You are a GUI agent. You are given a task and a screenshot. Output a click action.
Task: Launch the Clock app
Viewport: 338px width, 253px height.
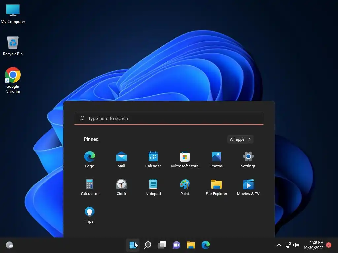coord(121,187)
